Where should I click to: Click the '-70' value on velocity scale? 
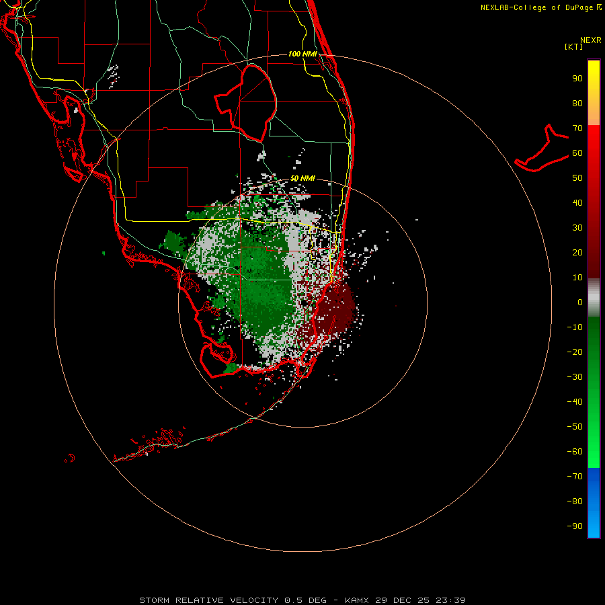[x=575, y=476]
